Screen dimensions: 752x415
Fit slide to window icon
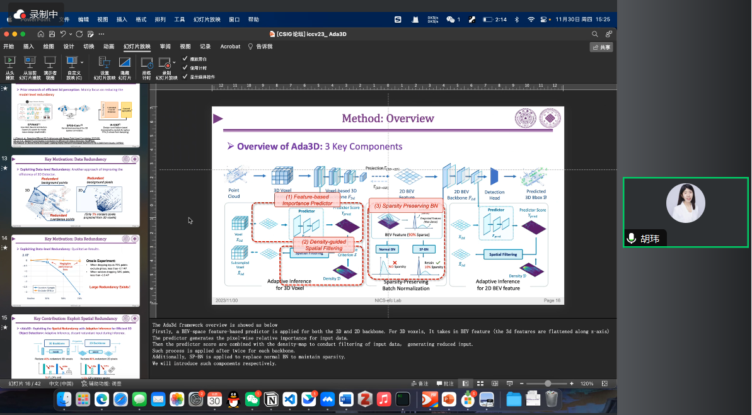tap(604, 384)
